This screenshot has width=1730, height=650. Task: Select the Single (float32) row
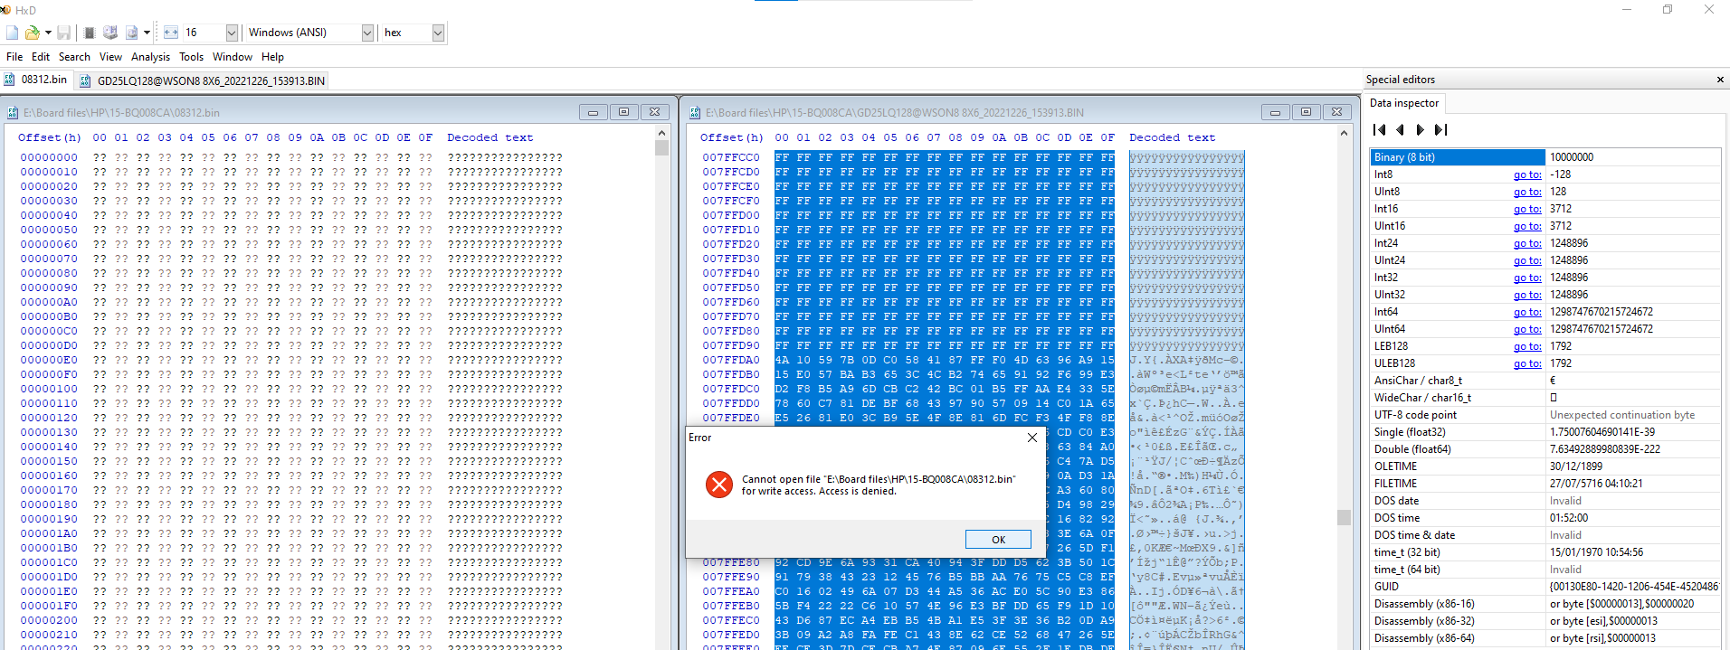coord(1545,432)
